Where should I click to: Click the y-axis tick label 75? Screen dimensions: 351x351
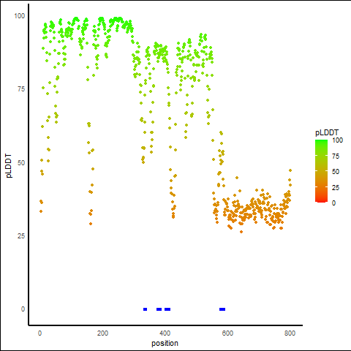(21, 89)
